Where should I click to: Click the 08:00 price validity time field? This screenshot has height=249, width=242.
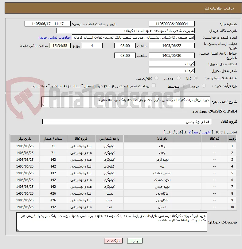[125, 55]
